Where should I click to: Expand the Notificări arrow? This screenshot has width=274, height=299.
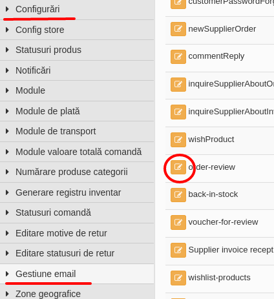pos(7,70)
